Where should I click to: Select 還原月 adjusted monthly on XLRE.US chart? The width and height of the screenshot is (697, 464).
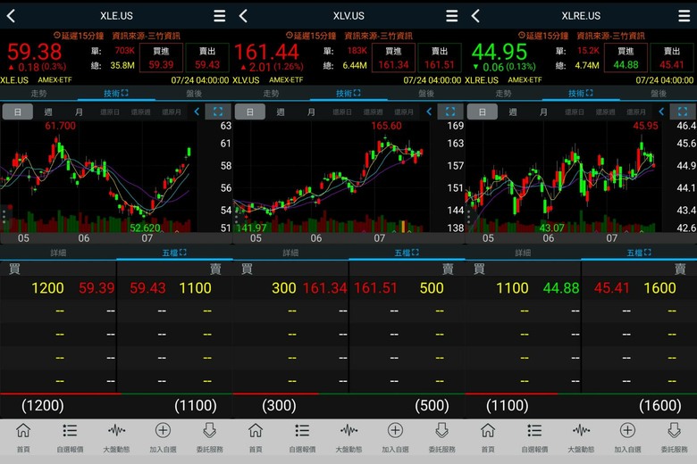[636, 112]
